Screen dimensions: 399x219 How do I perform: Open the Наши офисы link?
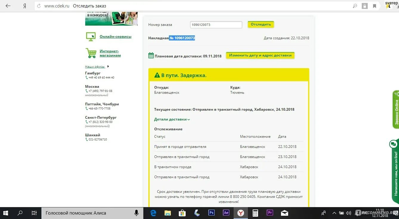95,67
